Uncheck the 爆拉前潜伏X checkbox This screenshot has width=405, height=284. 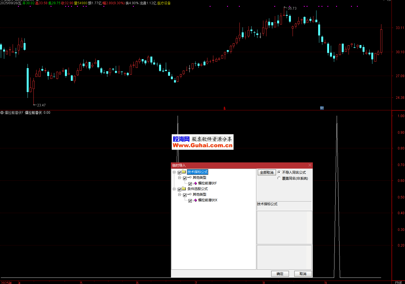coord(190,201)
